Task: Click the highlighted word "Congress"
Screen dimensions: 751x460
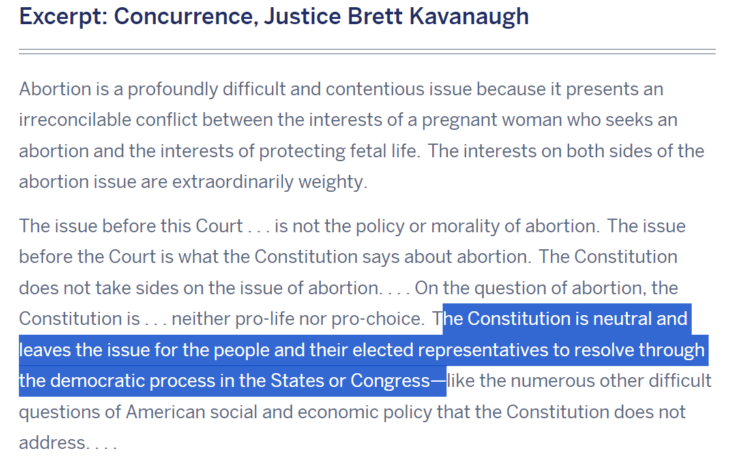Action: [390, 381]
